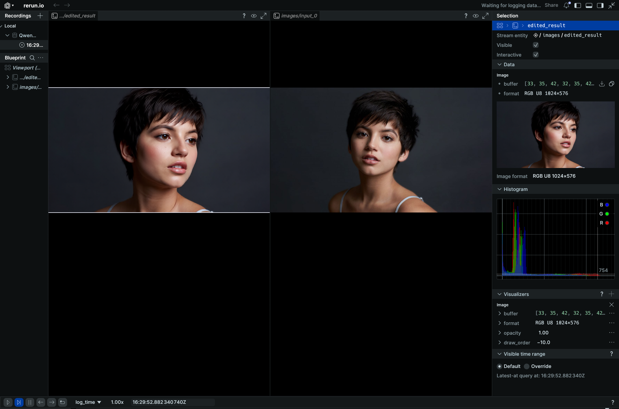Uncheck the Interactive checkbox

(536, 55)
